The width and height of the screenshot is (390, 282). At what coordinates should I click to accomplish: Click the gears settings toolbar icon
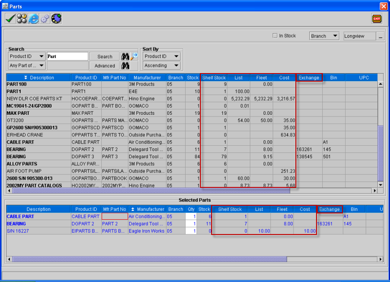click(45, 19)
